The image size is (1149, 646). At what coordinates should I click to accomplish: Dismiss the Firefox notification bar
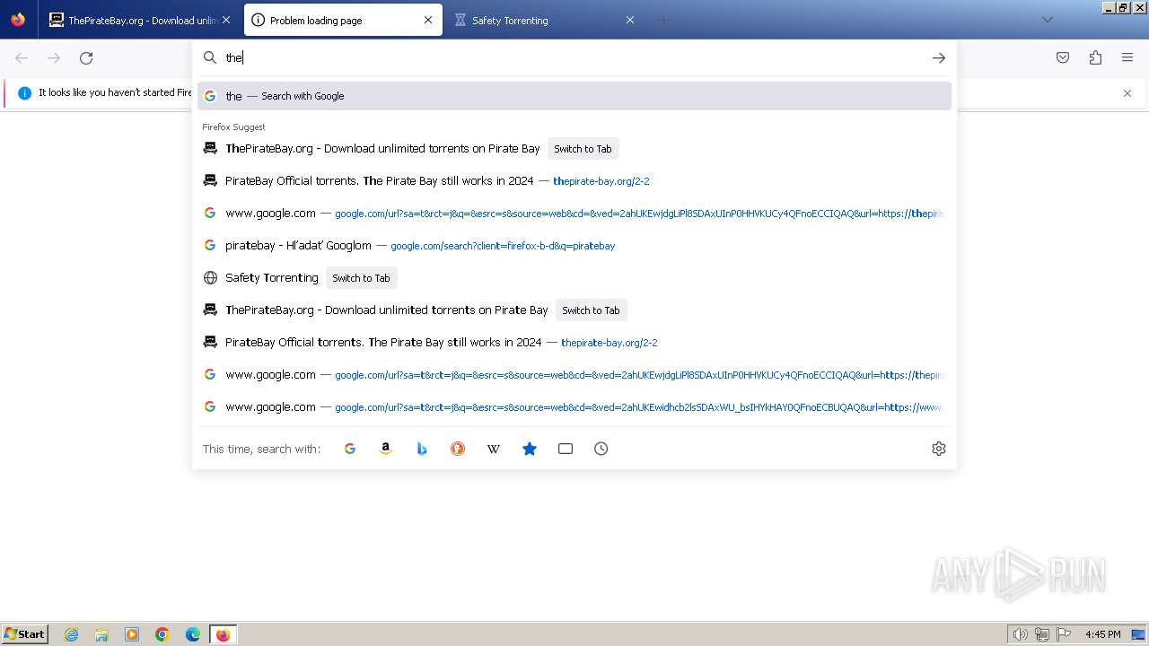pyautogui.click(x=1127, y=93)
